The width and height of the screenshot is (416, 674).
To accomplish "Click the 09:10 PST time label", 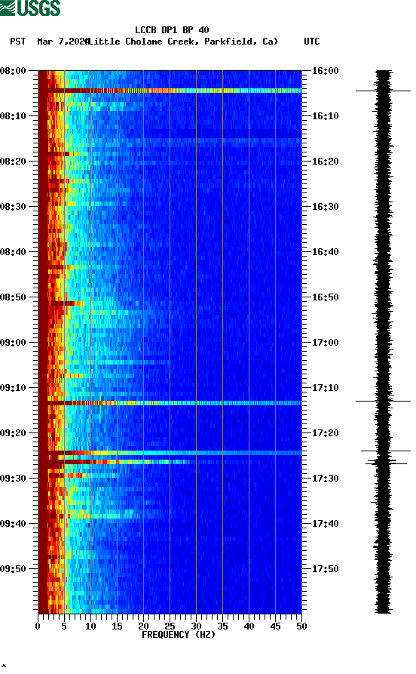I will [x=13, y=388].
